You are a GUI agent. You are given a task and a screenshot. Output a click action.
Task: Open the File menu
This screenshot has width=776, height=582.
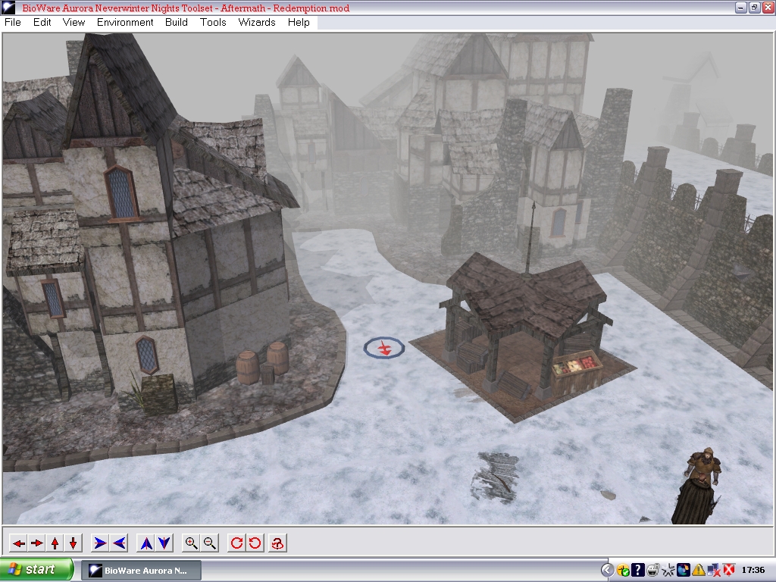(13, 22)
